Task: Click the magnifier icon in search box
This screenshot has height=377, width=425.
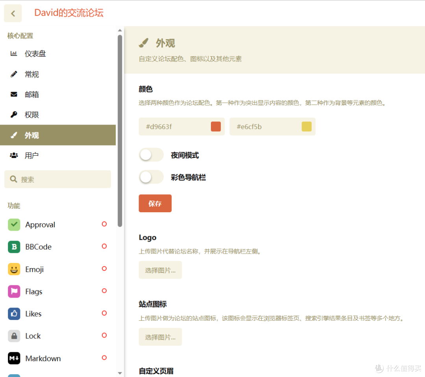Action: tap(13, 179)
